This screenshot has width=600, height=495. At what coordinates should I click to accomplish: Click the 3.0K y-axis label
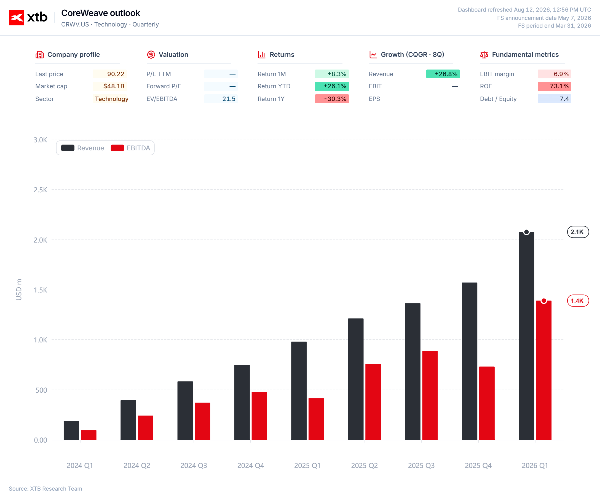tap(41, 140)
